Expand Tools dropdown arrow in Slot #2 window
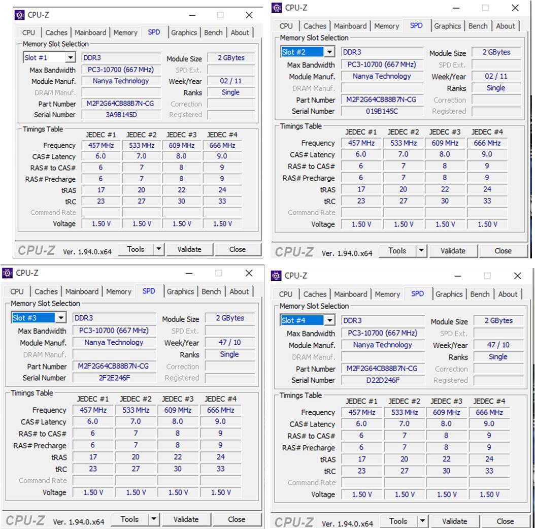Screen dimensions: 535x529 (x=421, y=251)
